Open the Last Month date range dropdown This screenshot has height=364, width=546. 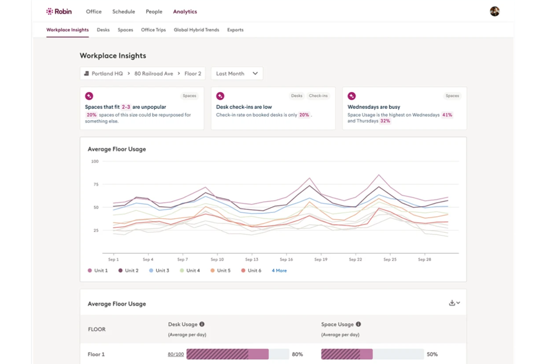pos(237,73)
